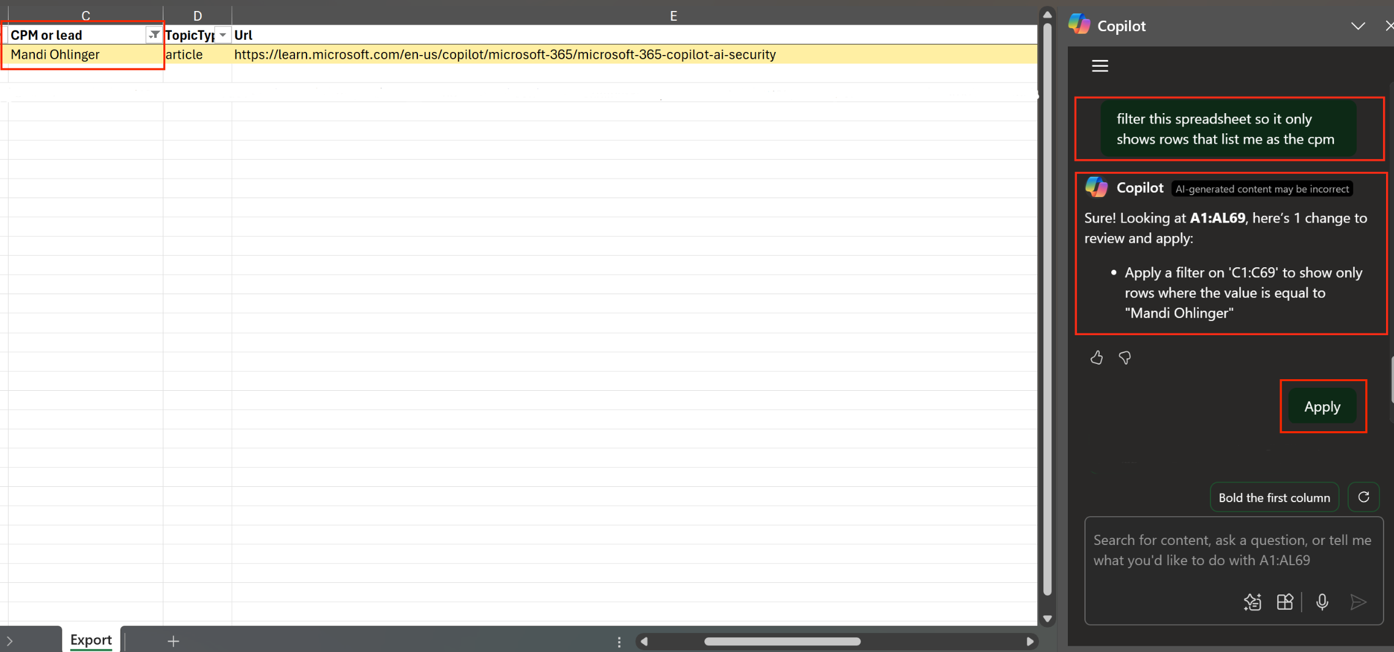Click the vertical scrollbar thumb of the sheet
Viewport: 1394px width, 652px height.
[x=1047, y=309]
